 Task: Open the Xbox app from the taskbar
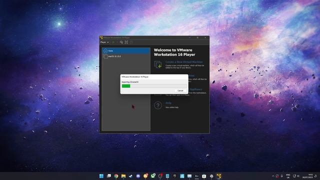[153, 176]
